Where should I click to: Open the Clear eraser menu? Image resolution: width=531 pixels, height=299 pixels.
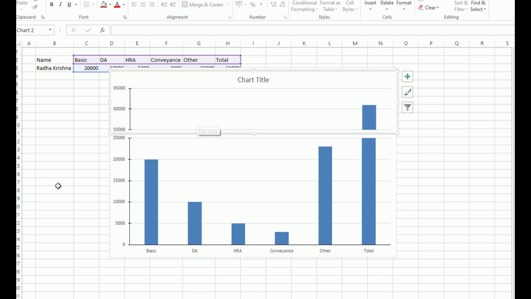pos(429,7)
